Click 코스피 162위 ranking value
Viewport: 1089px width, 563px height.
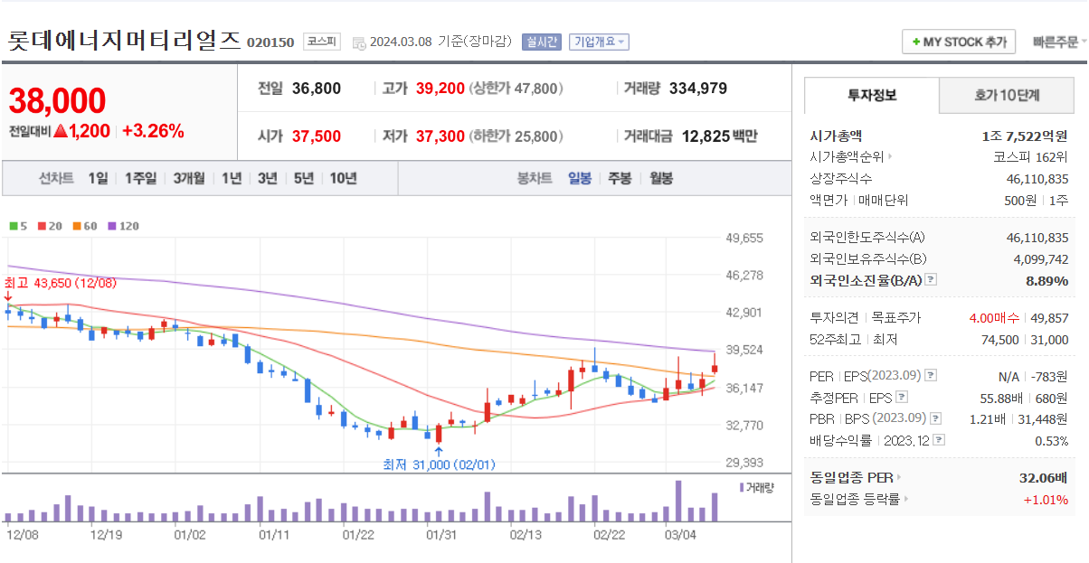click(1030, 156)
